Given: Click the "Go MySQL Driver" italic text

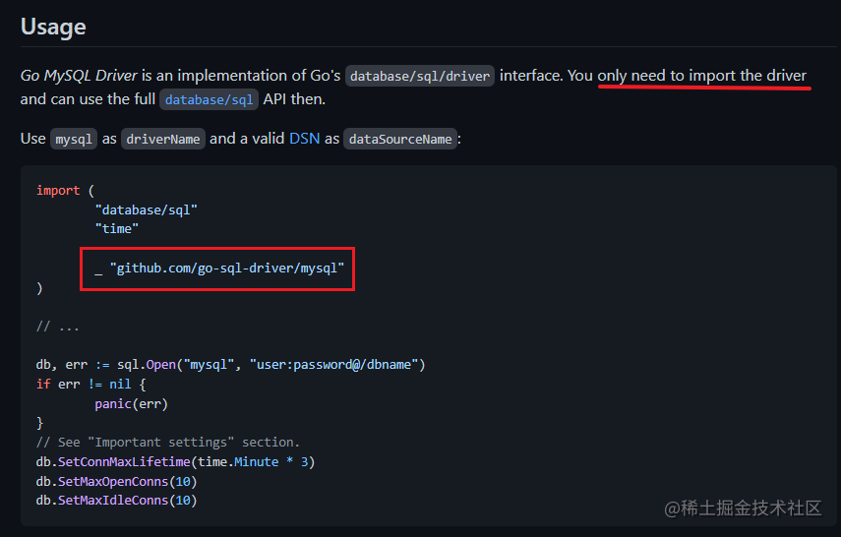Looking at the screenshot, I should click(79, 76).
